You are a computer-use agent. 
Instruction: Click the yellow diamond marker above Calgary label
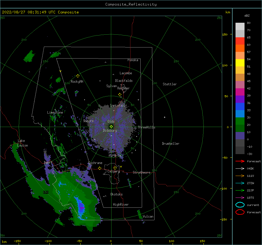point(115,168)
